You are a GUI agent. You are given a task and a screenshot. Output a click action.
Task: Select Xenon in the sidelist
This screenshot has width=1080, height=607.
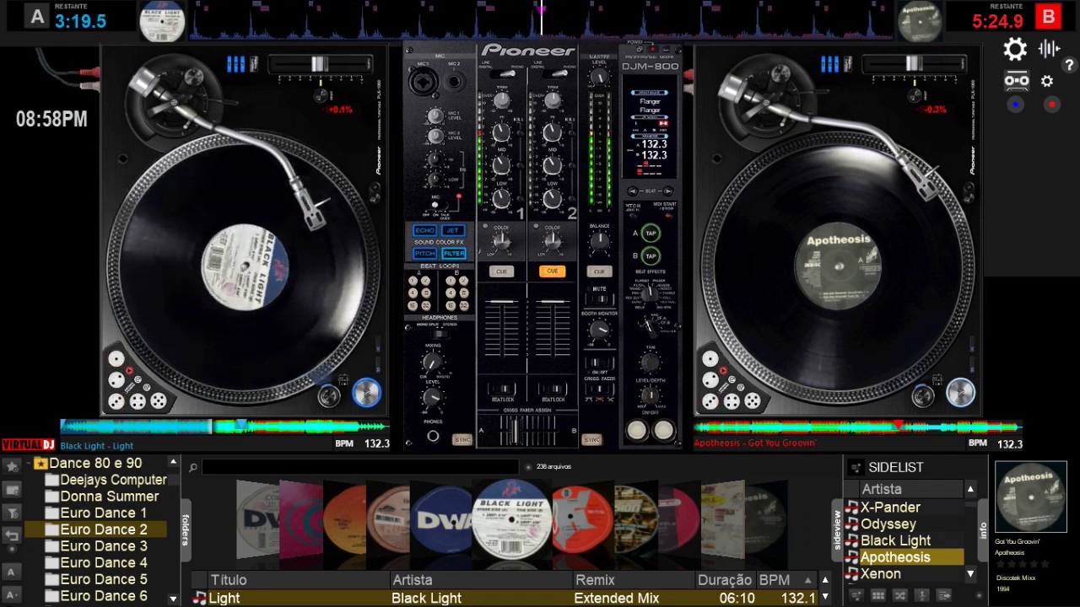point(881,574)
